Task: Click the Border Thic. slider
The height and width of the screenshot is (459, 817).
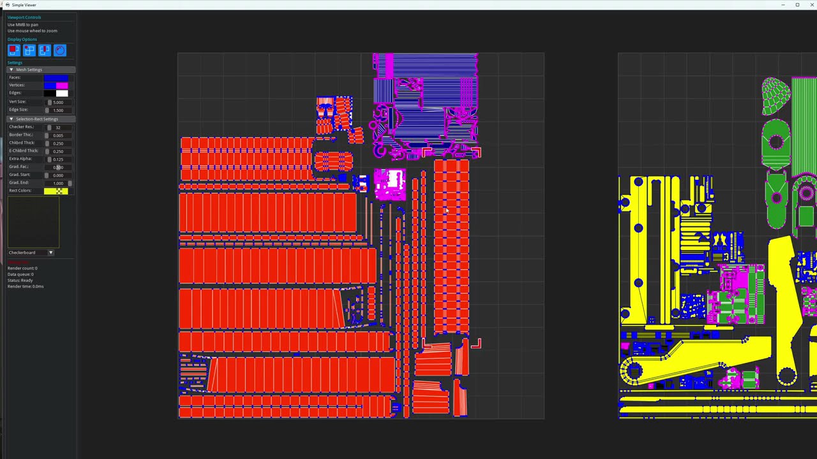Action: [x=58, y=135]
